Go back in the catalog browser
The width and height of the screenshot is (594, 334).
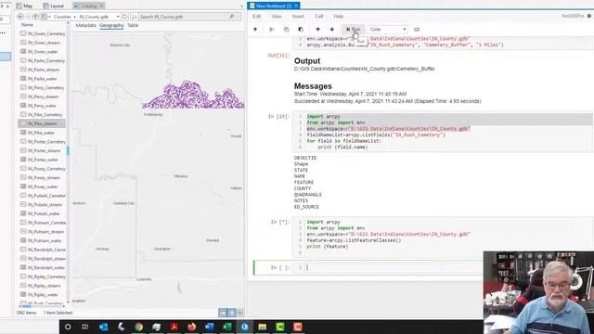pyautogui.click(x=20, y=17)
